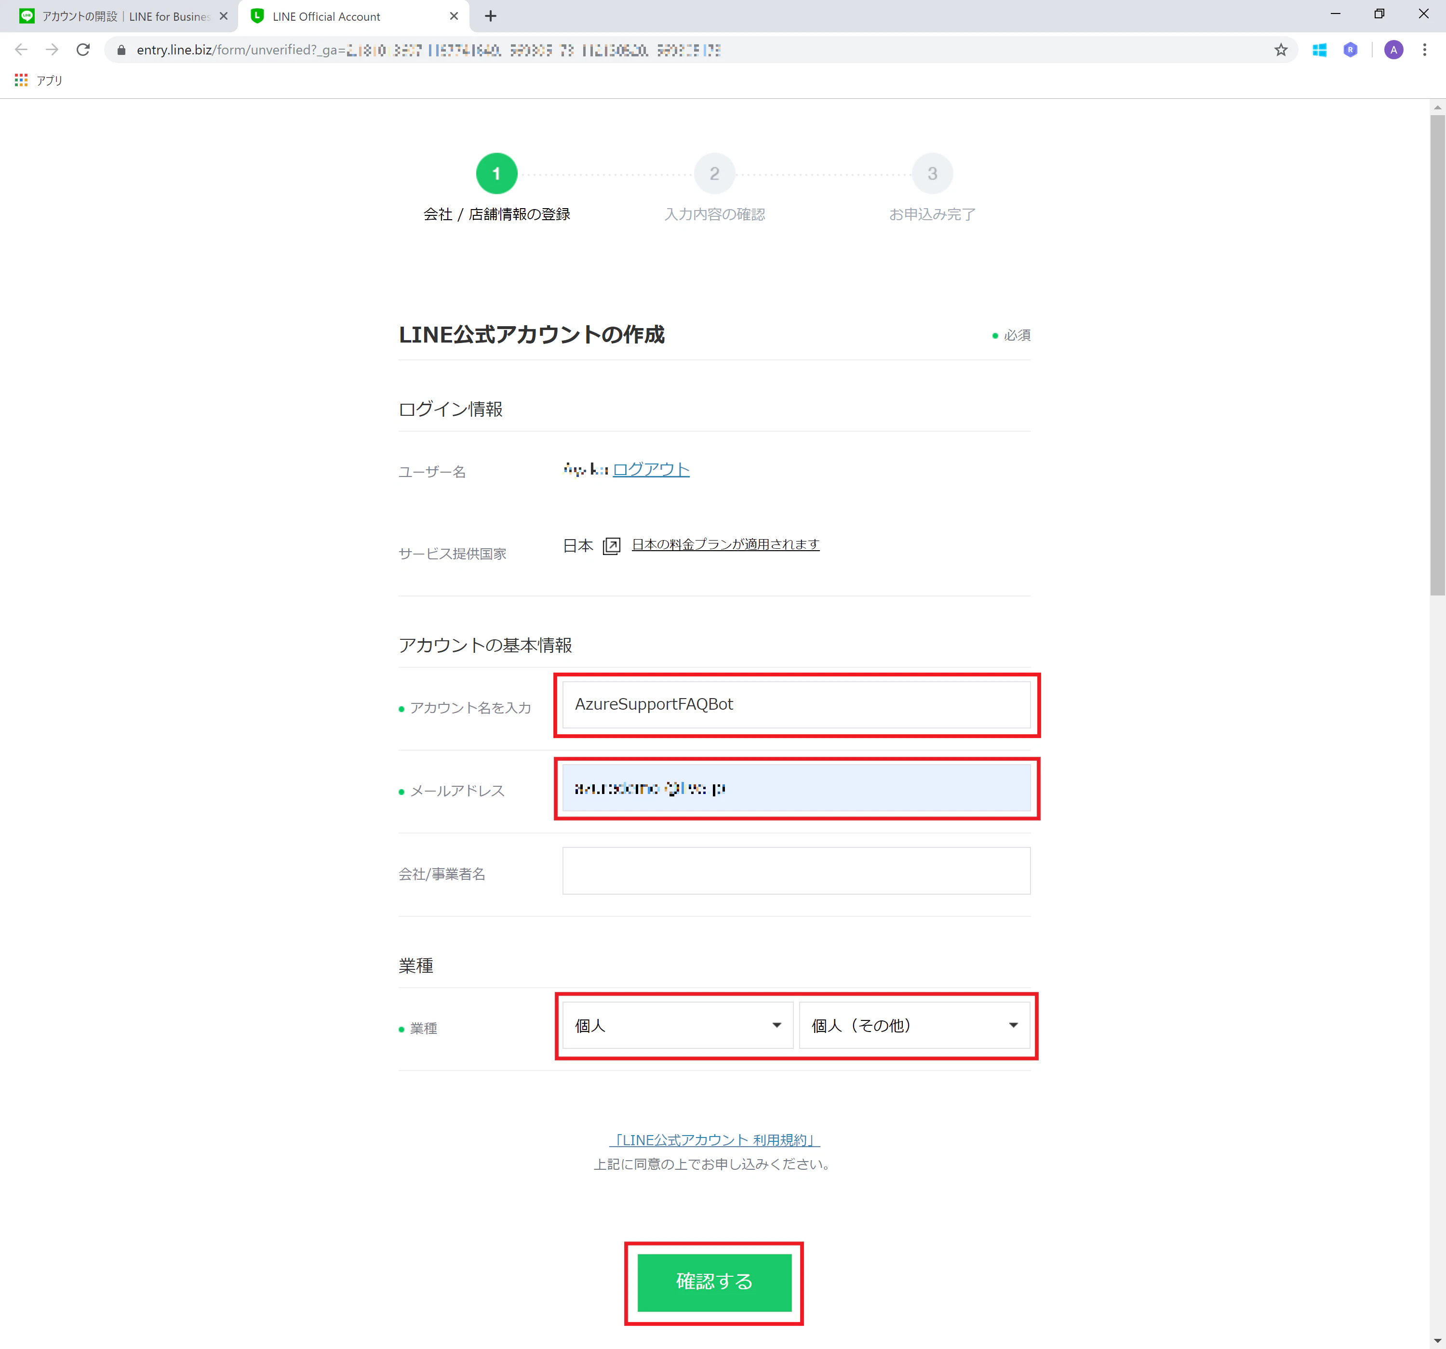Click the アプリ bookmarks label

pyautogui.click(x=50, y=80)
